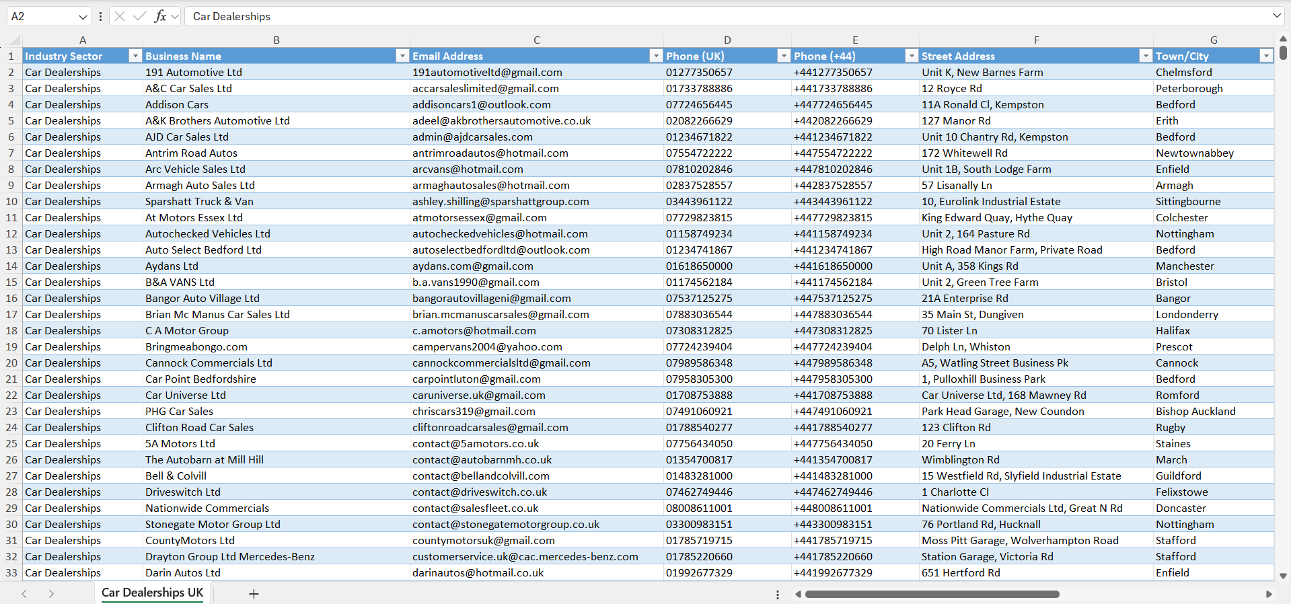This screenshot has height=604, width=1291.
Task: Select the Car Dealerships UK sheet tab
Action: tap(153, 593)
